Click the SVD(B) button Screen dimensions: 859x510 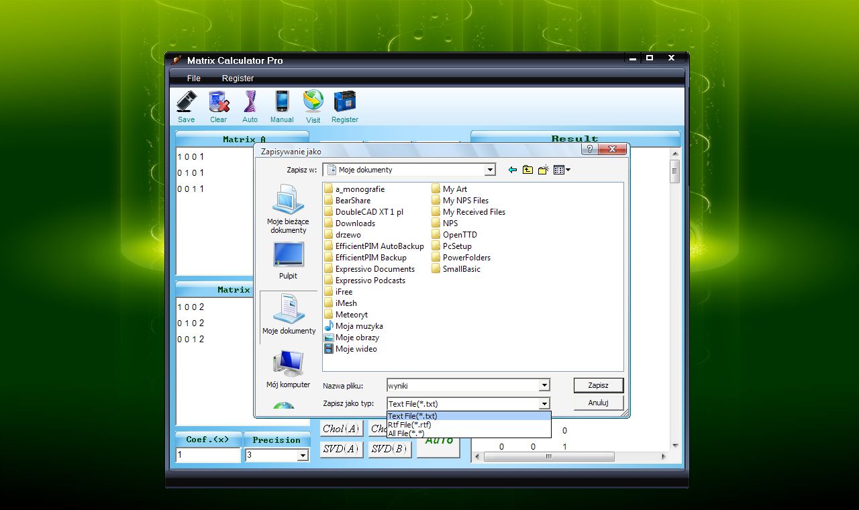point(389,449)
